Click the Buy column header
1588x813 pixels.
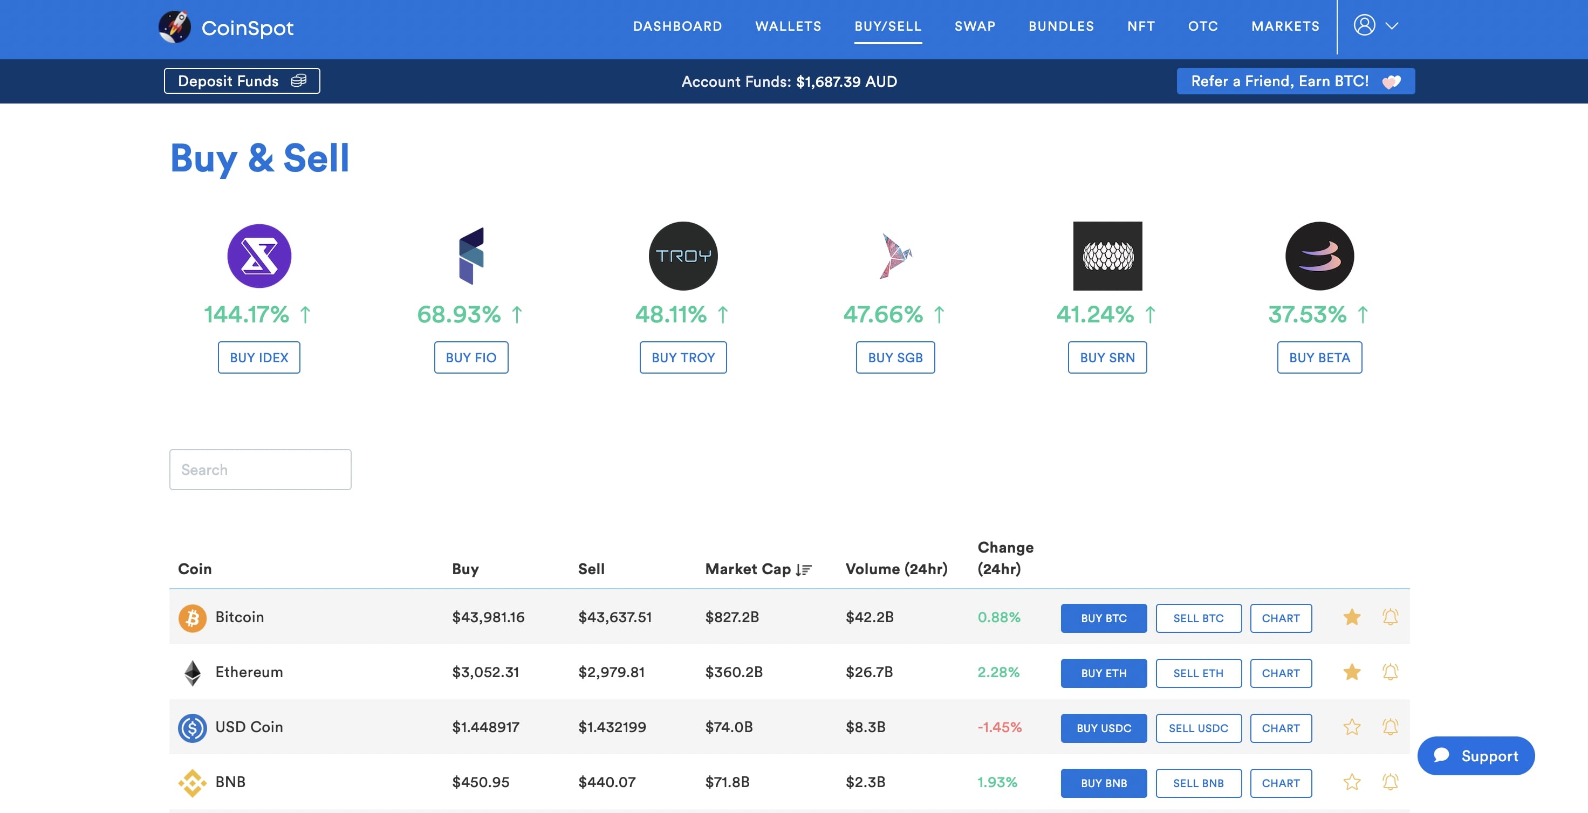tap(466, 569)
